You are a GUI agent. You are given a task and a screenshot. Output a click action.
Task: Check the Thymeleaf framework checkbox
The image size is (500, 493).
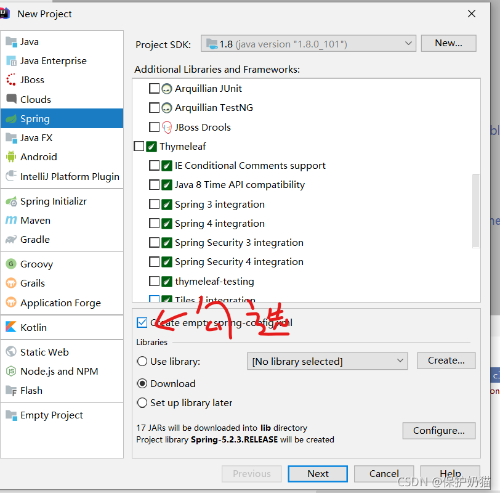pos(139,146)
